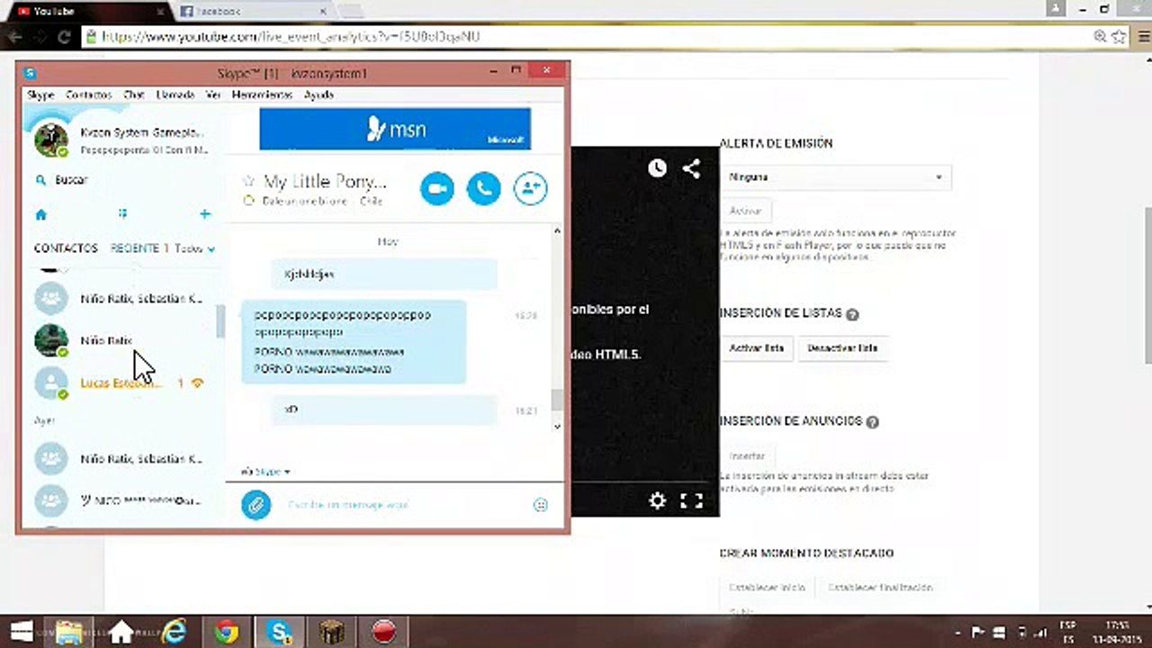The height and width of the screenshot is (648, 1152).
Task: Click the search magnifier icon in Skype
Action: [40, 180]
